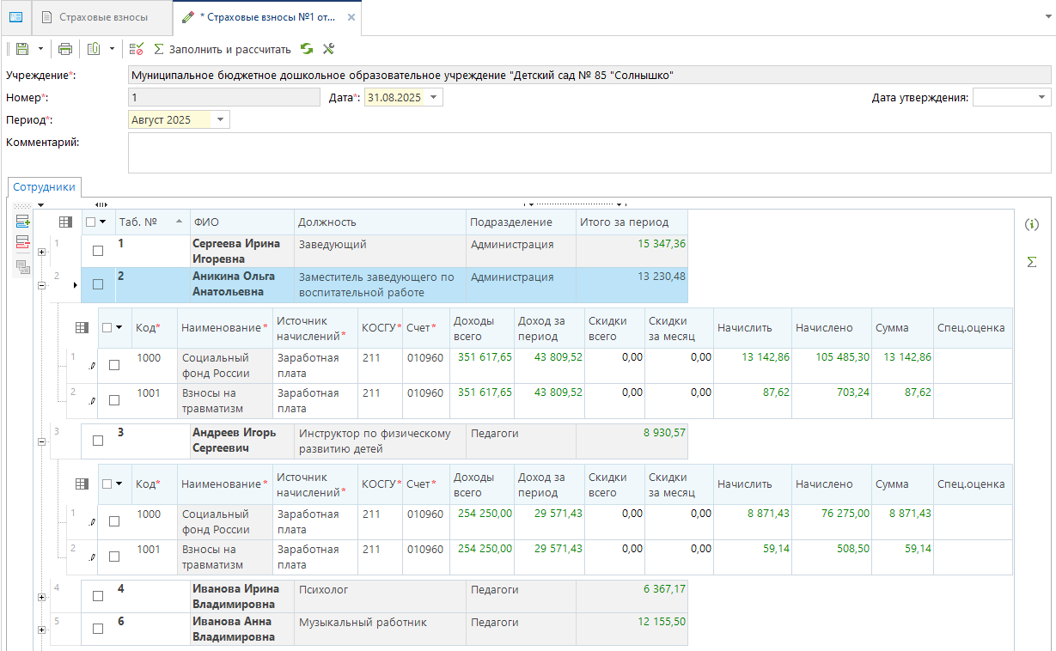Open the Дата утверждения date dropdown

point(1042,98)
